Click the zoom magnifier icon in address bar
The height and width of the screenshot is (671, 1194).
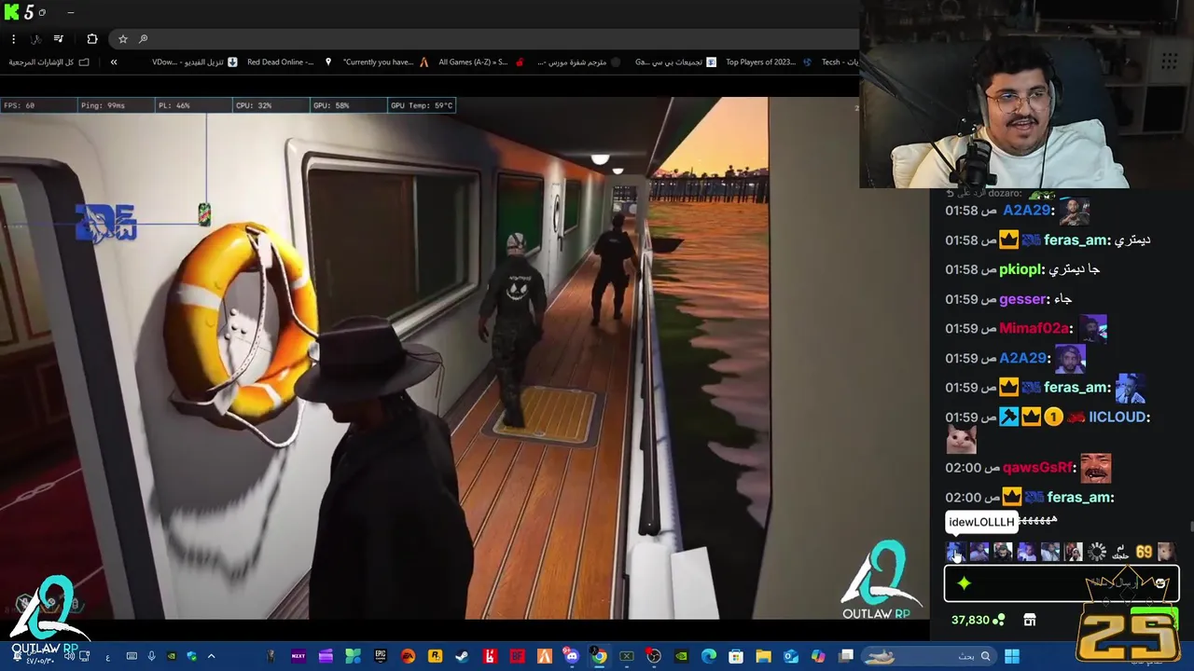(x=143, y=38)
